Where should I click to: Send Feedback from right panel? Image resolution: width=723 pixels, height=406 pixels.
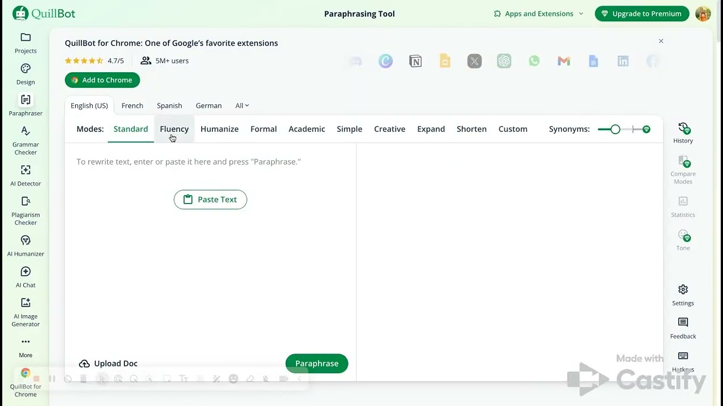[683, 328]
